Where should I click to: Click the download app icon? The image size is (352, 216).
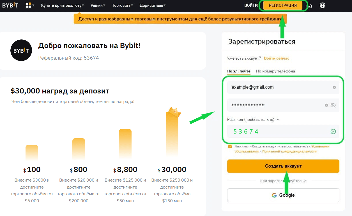coord(310,5)
